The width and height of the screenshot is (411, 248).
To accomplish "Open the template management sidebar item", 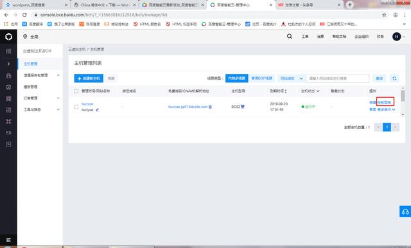I will pos(30,87).
